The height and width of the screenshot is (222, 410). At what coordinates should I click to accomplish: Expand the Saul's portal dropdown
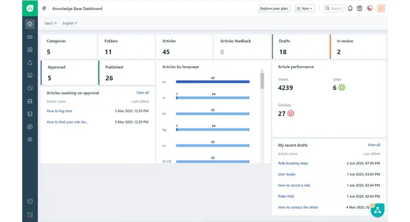(51, 23)
